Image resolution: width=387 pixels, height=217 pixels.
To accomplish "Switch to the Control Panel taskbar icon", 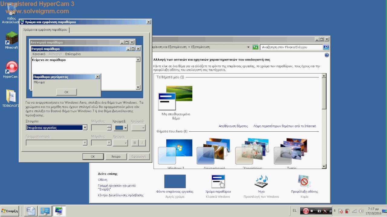I will pyautogui.click(x=45, y=211).
